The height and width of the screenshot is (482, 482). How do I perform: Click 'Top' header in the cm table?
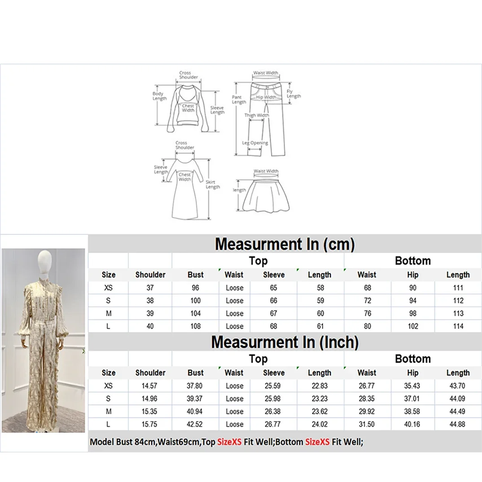(x=258, y=261)
